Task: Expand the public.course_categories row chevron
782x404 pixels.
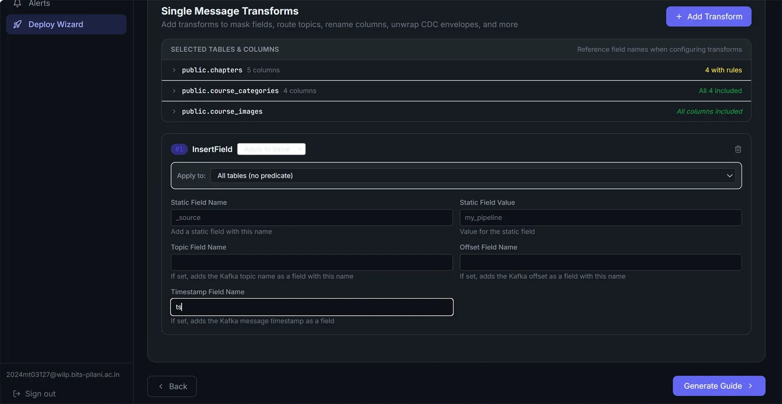Action: click(174, 91)
